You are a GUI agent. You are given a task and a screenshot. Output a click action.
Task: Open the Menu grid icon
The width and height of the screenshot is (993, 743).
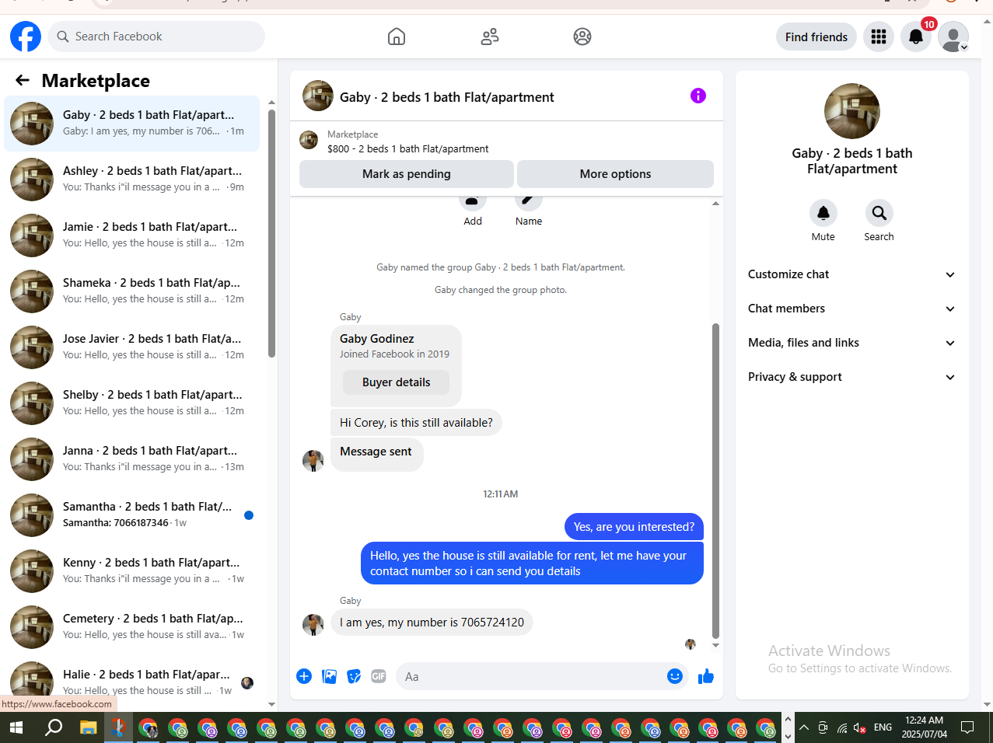(x=879, y=37)
